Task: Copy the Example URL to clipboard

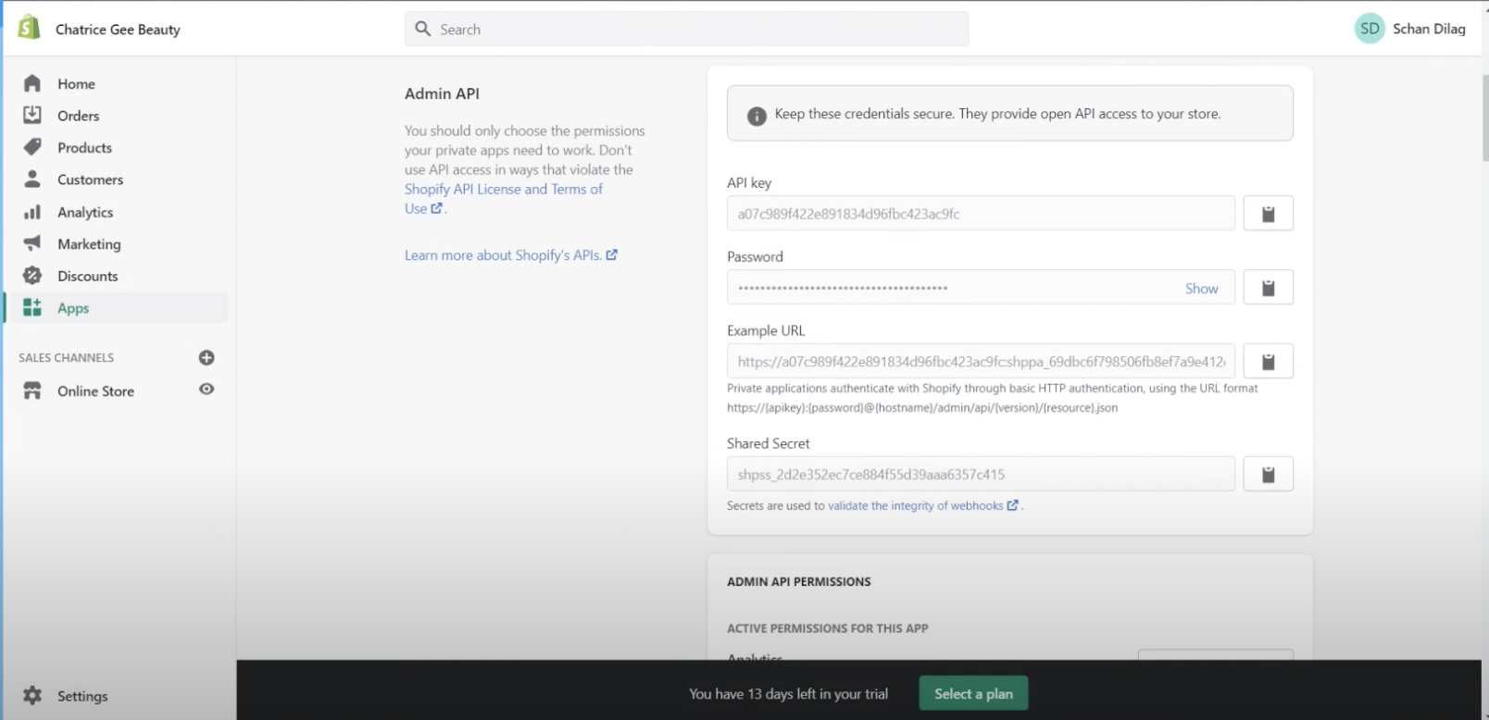Action: point(1268,361)
